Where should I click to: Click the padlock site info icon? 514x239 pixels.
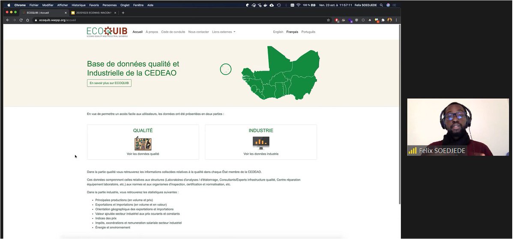[36, 20]
